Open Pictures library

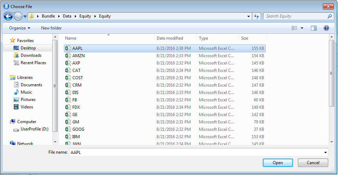(28, 100)
